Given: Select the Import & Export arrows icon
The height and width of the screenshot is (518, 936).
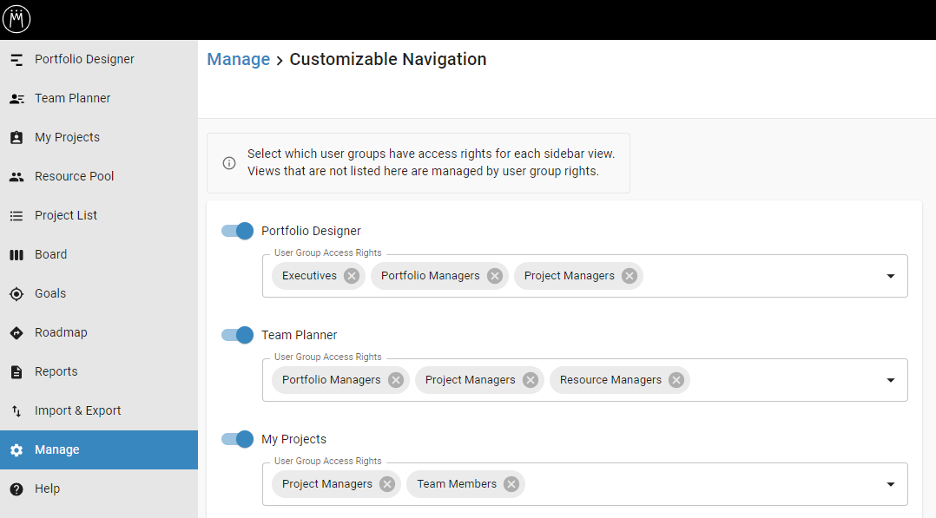Looking at the screenshot, I should coord(16,411).
